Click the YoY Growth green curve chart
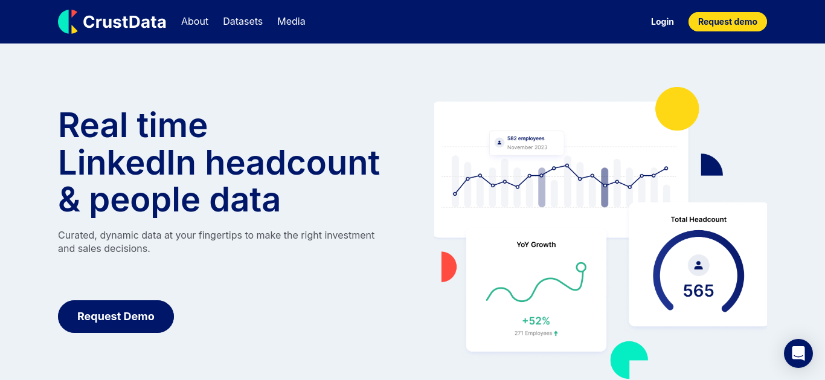Screen dimensions: 825x380 tap(536, 282)
